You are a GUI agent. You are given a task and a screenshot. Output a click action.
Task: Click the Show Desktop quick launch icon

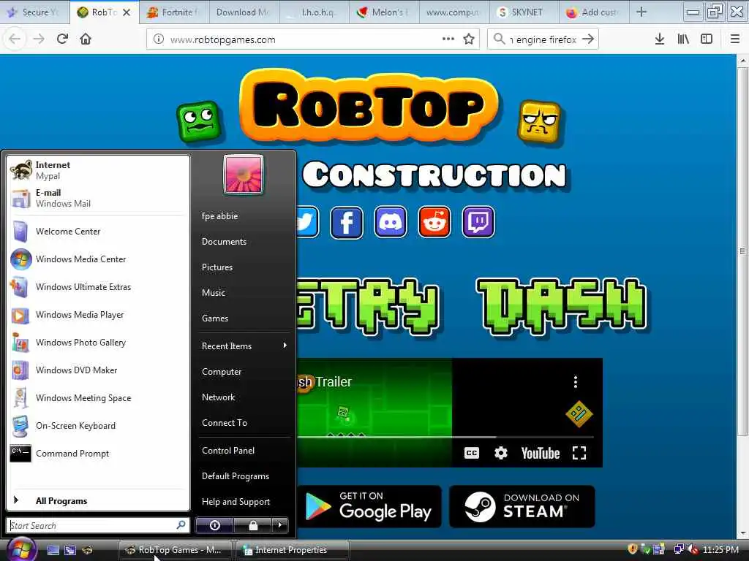pyautogui.click(x=53, y=550)
